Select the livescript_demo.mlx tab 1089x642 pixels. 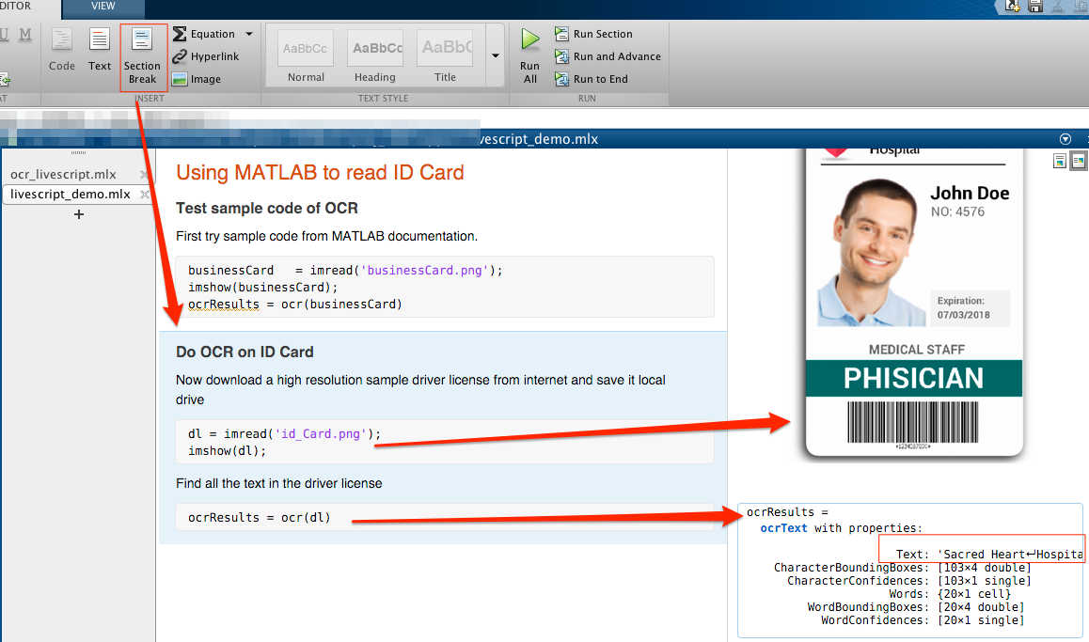coord(71,194)
